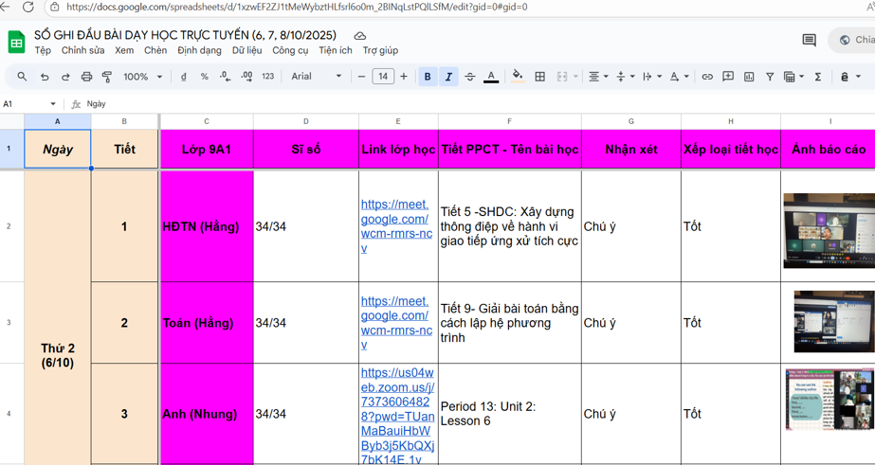Open the Arial font dropdown

click(x=317, y=77)
